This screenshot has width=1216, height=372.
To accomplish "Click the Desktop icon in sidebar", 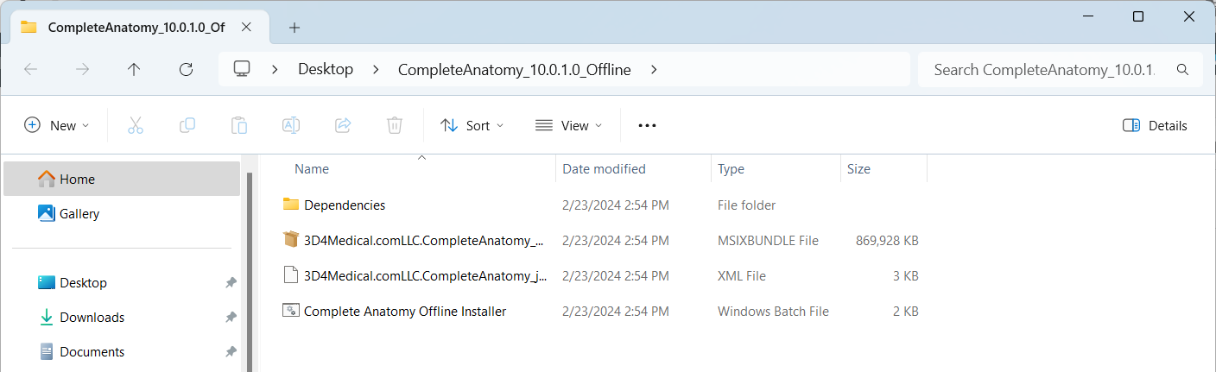I will click(47, 282).
